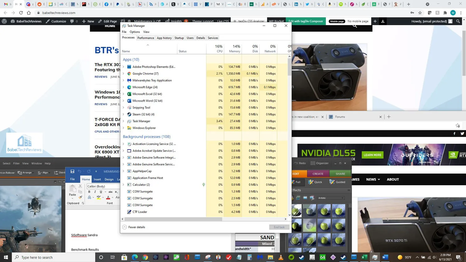This screenshot has width=466, height=262.
Task: Open the View menu in Task Manager
Action: pyautogui.click(x=146, y=32)
